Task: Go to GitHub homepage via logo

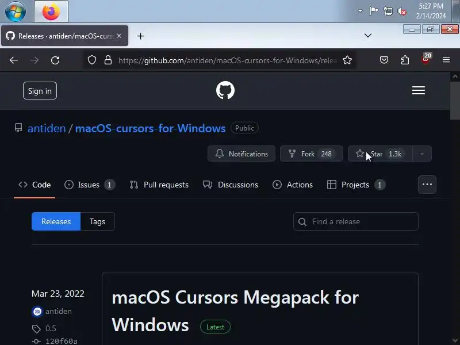Action: 225,90
